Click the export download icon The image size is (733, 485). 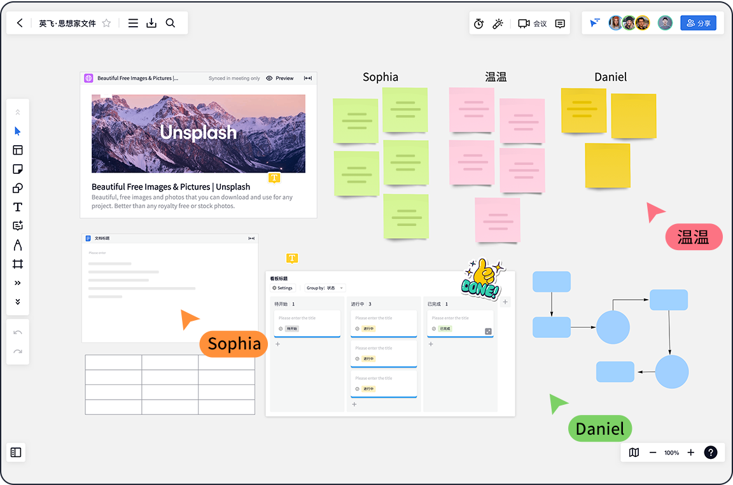(151, 23)
